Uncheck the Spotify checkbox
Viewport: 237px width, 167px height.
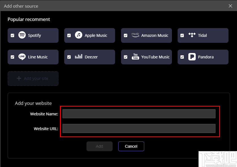point(12,35)
